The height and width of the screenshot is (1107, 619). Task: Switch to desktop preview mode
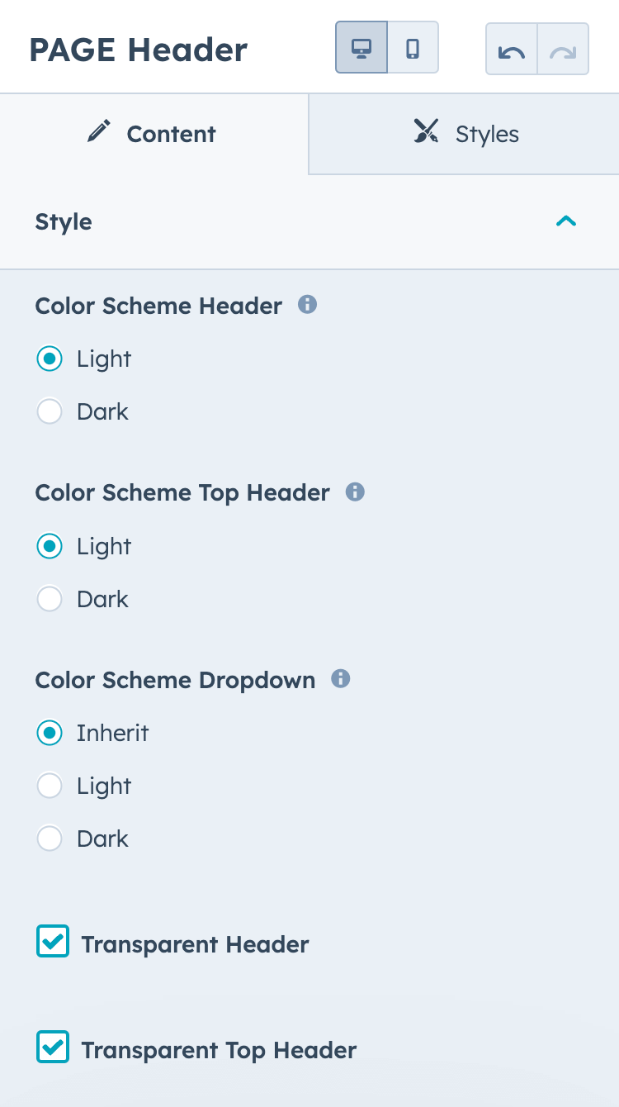pos(361,47)
